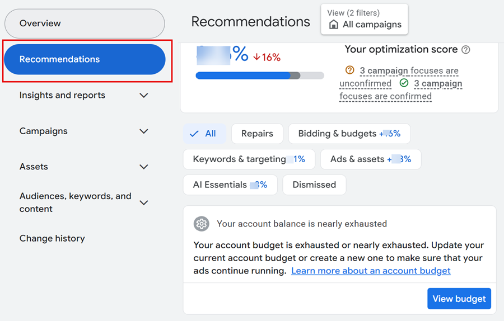Expand the Campaigns menu chevron

tap(144, 131)
